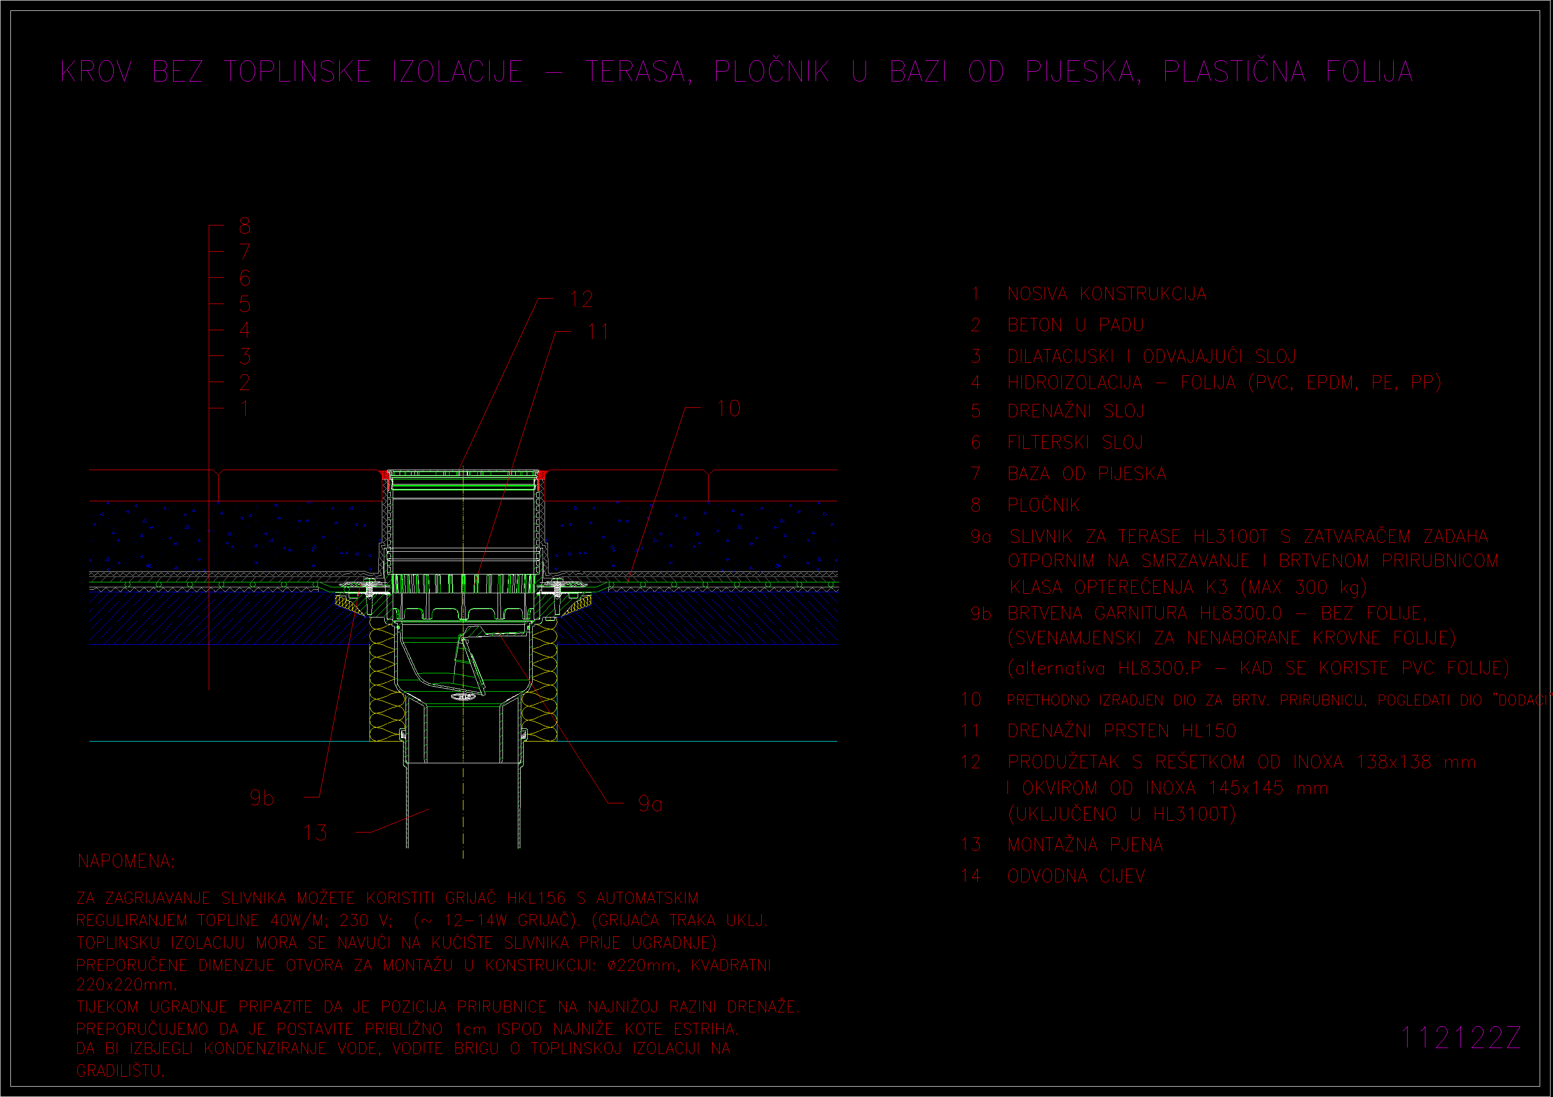
Task: Select legend entry 'MONTAŽNA PJENA'
Action: [1086, 844]
